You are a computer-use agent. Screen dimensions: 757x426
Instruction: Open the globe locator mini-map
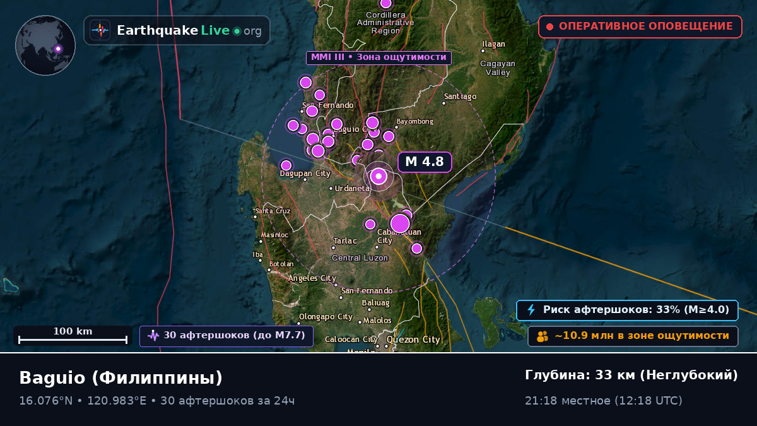(45, 45)
